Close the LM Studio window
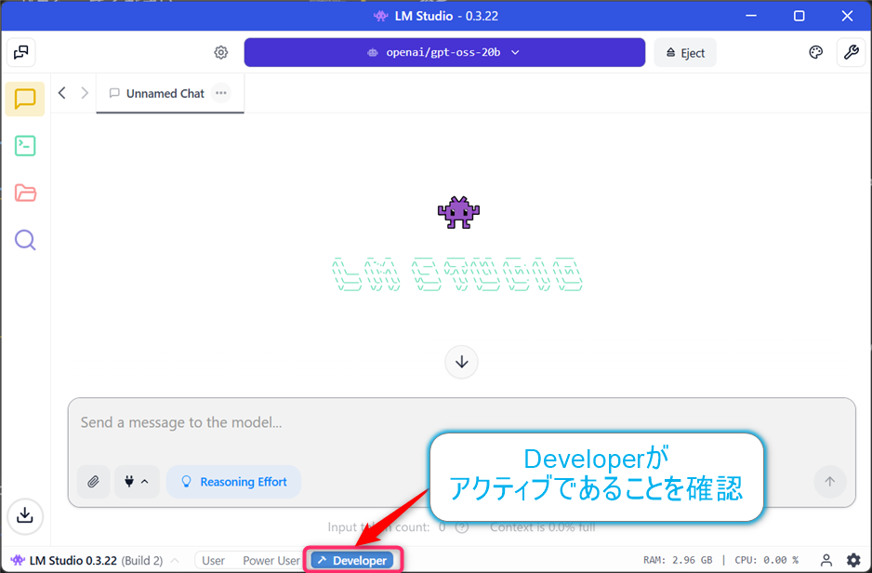Screen dimensions: 872x573 point(847,16)
